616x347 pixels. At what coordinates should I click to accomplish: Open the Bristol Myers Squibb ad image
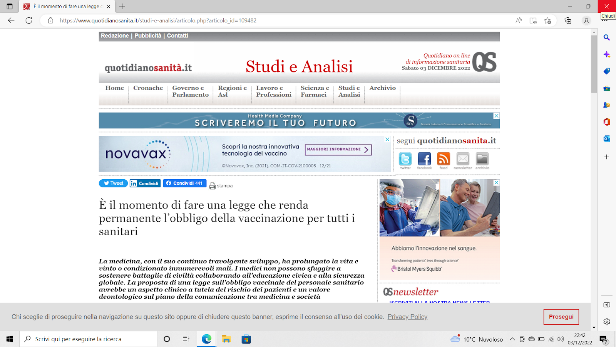click(x=440, y=229)
